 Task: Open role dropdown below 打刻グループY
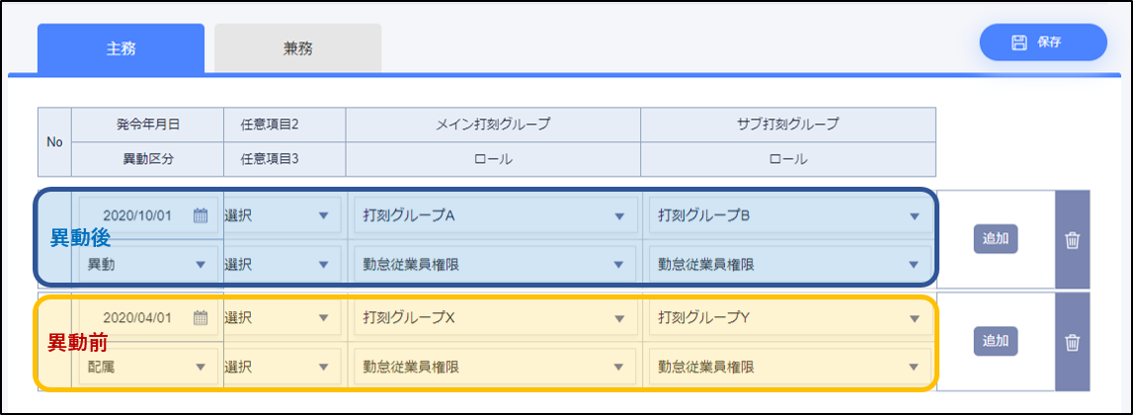(915, 367)
